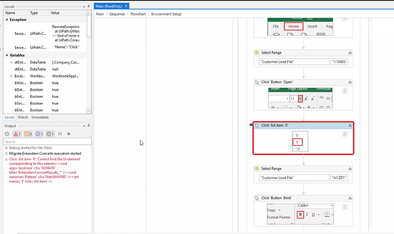Viewport: 394px width, 234px height.
Task: Click the error triangle icon on red log entry
Action: [x=6, y=159]
